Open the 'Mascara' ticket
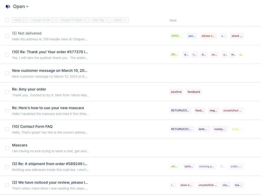261x195 pixels. tap(20, 145)
